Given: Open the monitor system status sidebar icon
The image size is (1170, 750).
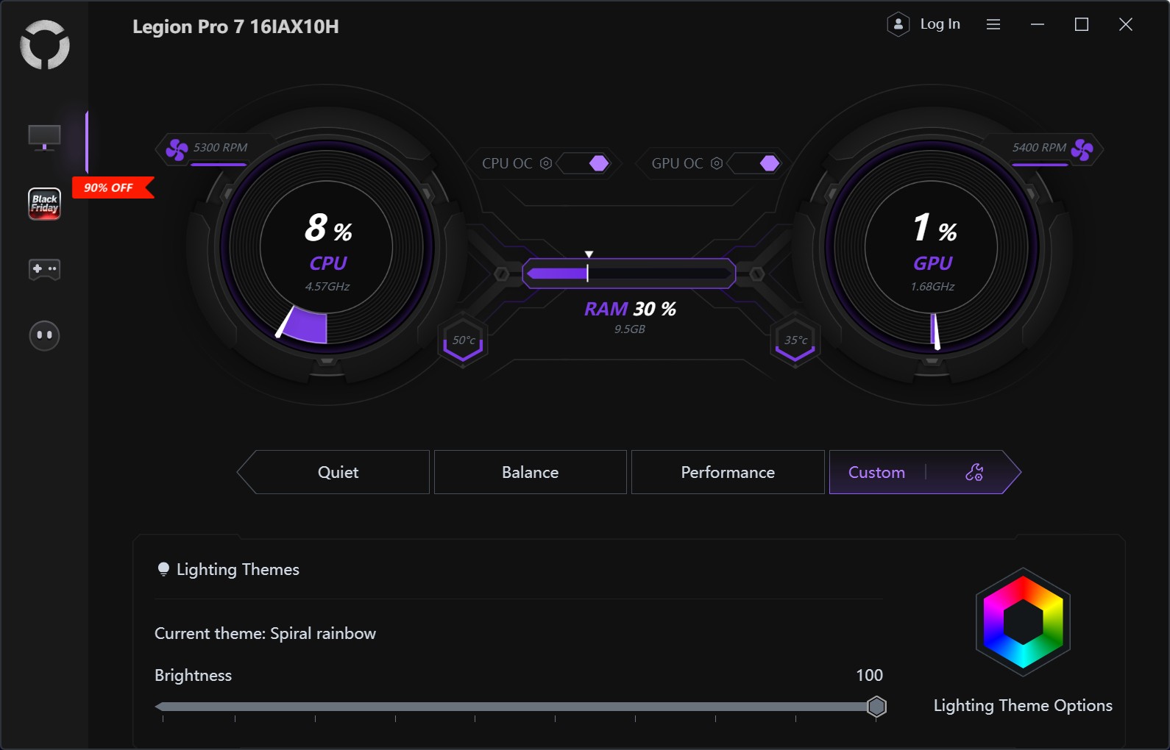Looking at the screenshot, I should (44, 137).
